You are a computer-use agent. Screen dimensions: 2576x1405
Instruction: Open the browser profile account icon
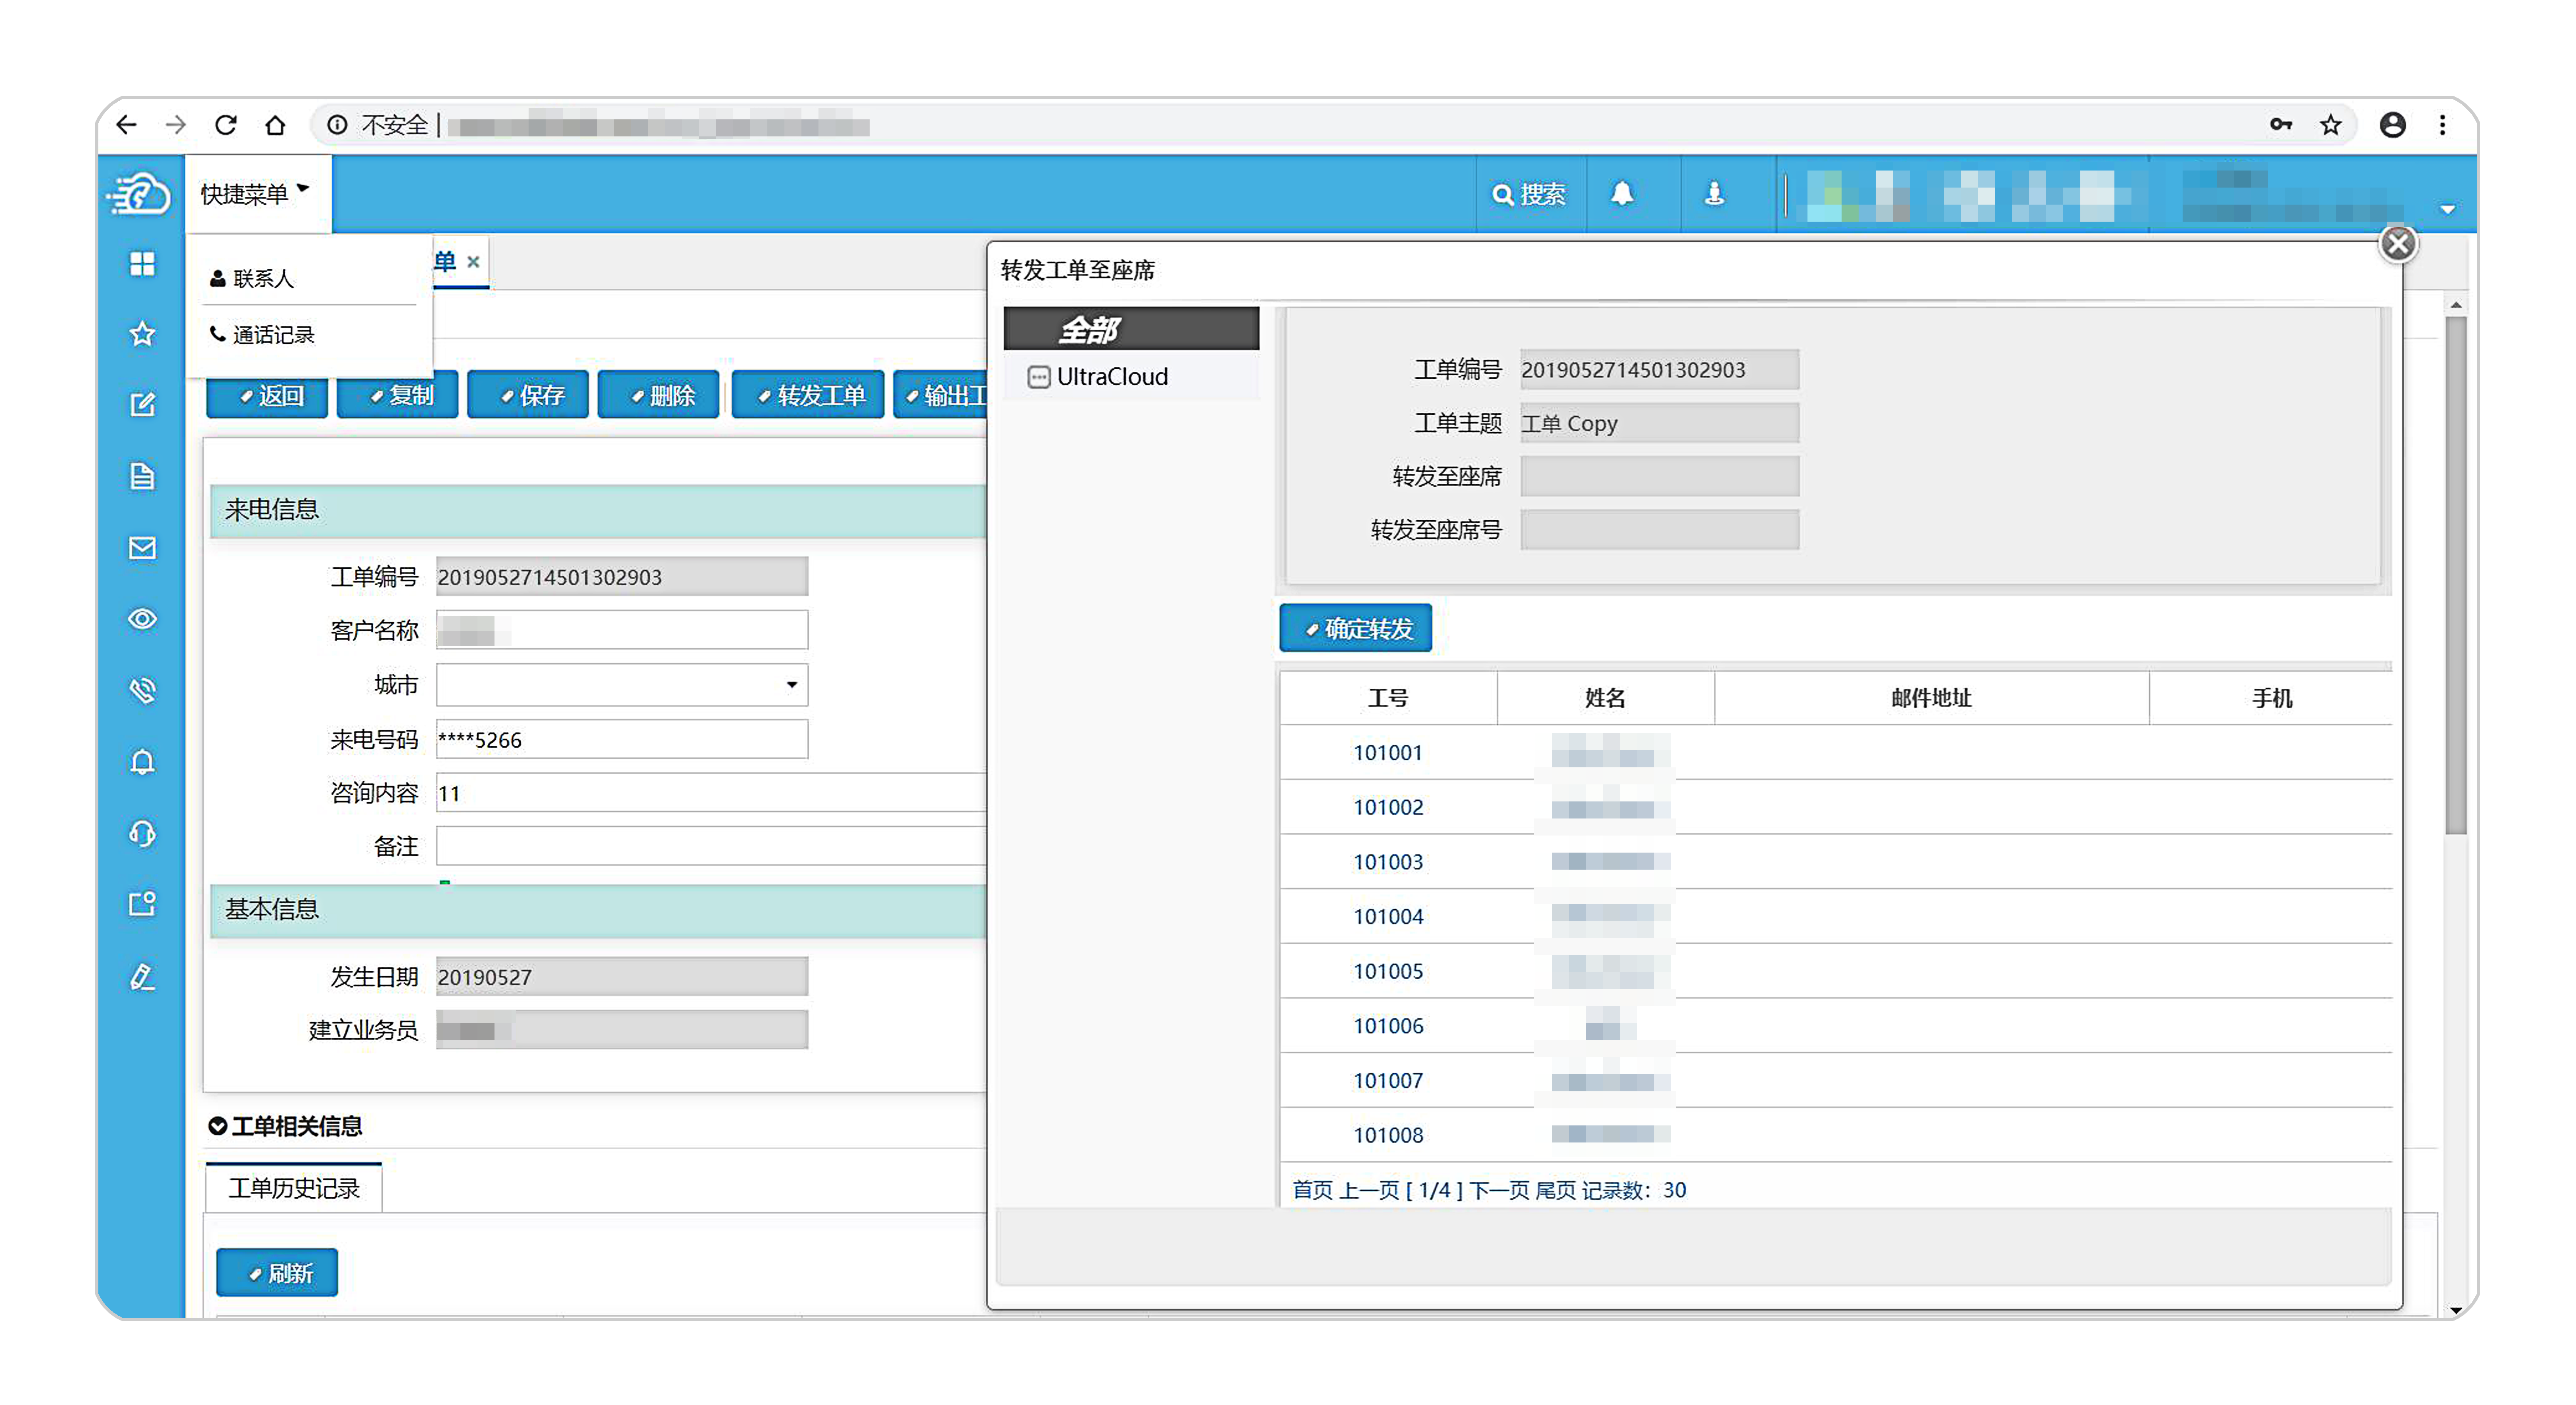2393,125
